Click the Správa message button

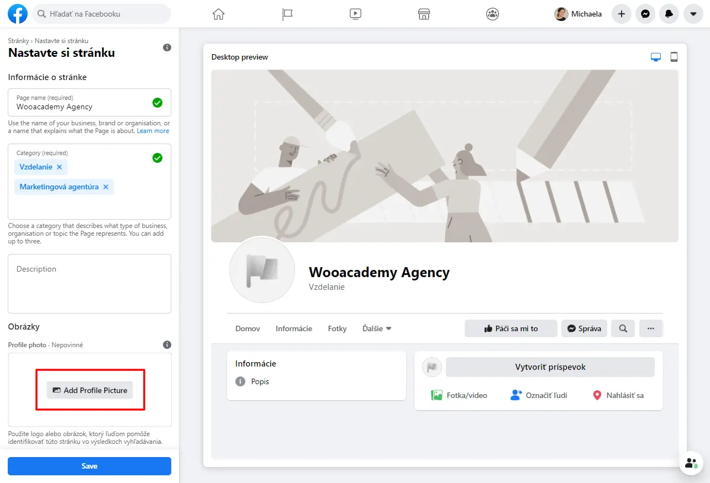coord(585,328)
